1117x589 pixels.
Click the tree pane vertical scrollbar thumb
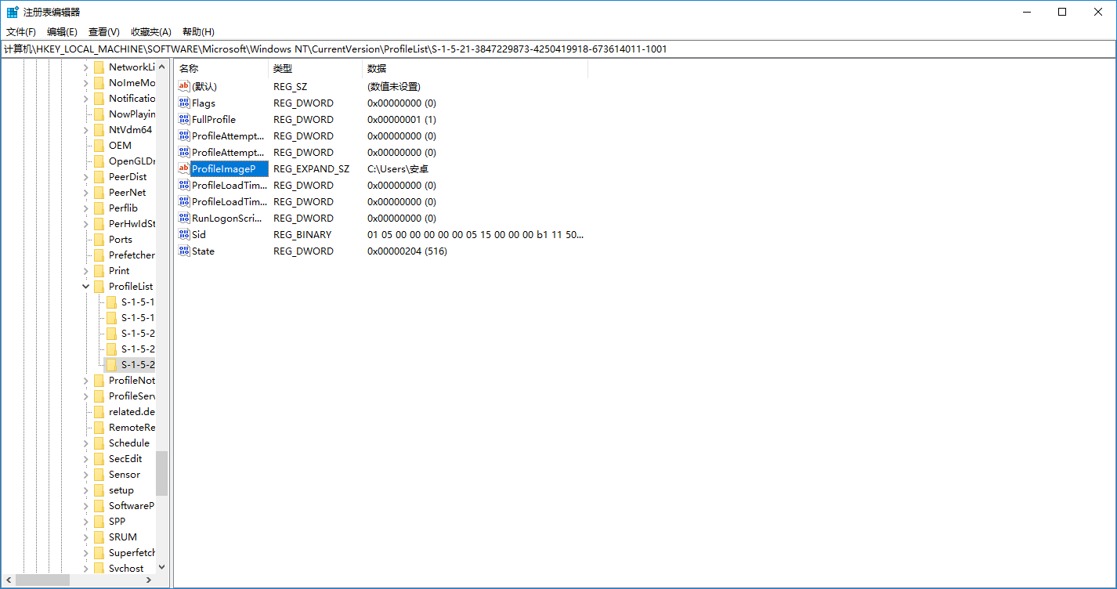161,473
